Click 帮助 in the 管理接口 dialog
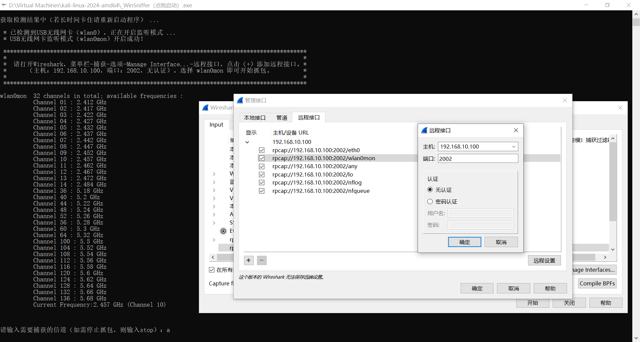 tap(550, 288)
